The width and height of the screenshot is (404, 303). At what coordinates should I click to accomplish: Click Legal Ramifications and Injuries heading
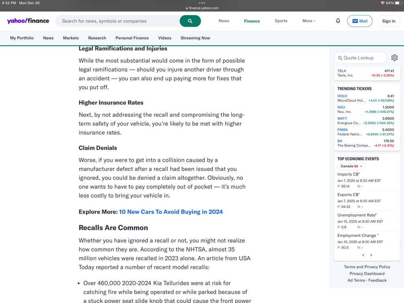123,49
